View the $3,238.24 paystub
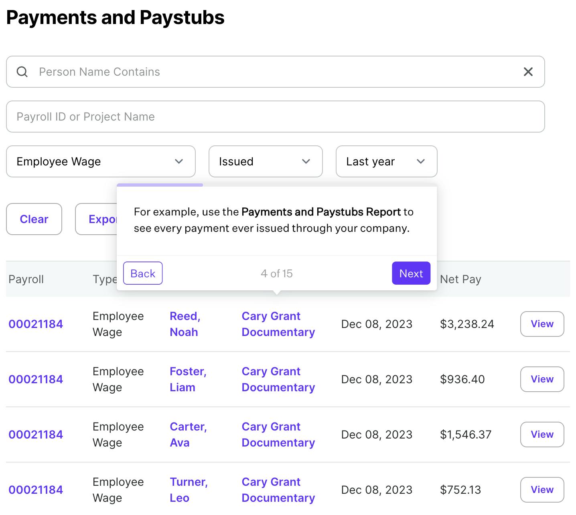The image size is (576, 515). tap(542, 324)
